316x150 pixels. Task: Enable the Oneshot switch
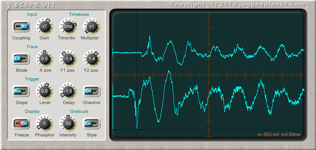click(91, 91)
